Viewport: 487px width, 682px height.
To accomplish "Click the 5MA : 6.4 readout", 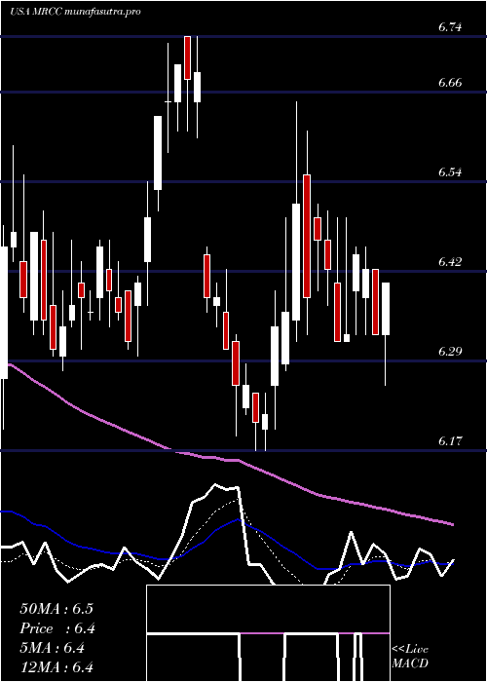I will (x=53, y=648).
